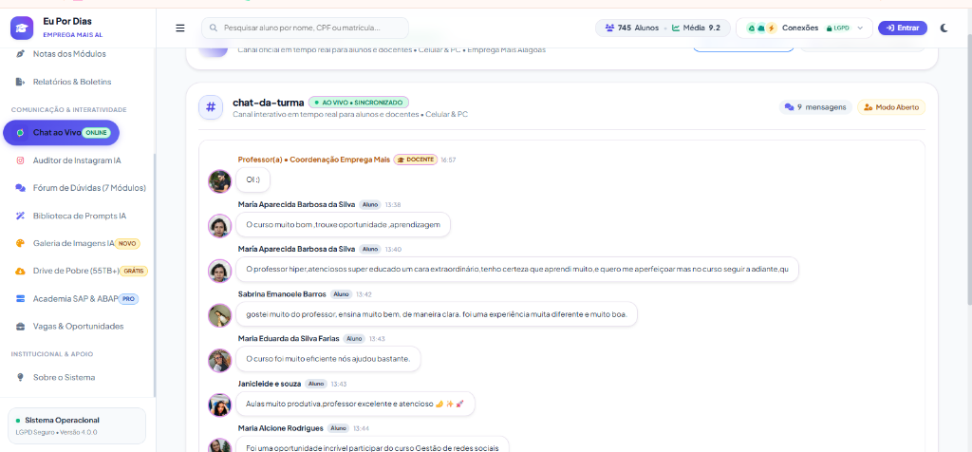Open Notas dos Módulos in the sidebar

69,54
